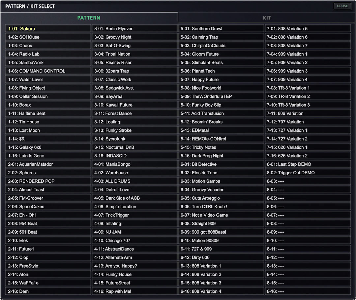This screenshot has width=356, height=300.
Task: Pick pattern 5-14: REMOte-CONtrol
Action: pyautogui.click(x=221, y=139)
